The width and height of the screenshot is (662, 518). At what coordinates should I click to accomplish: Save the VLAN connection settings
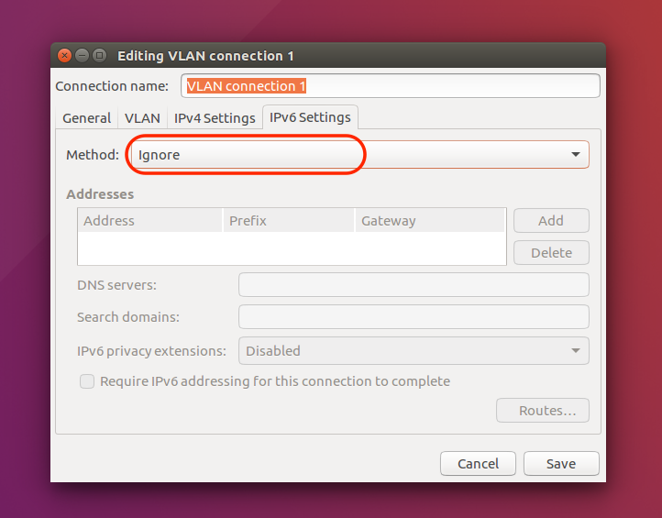(x=561, y=464)
